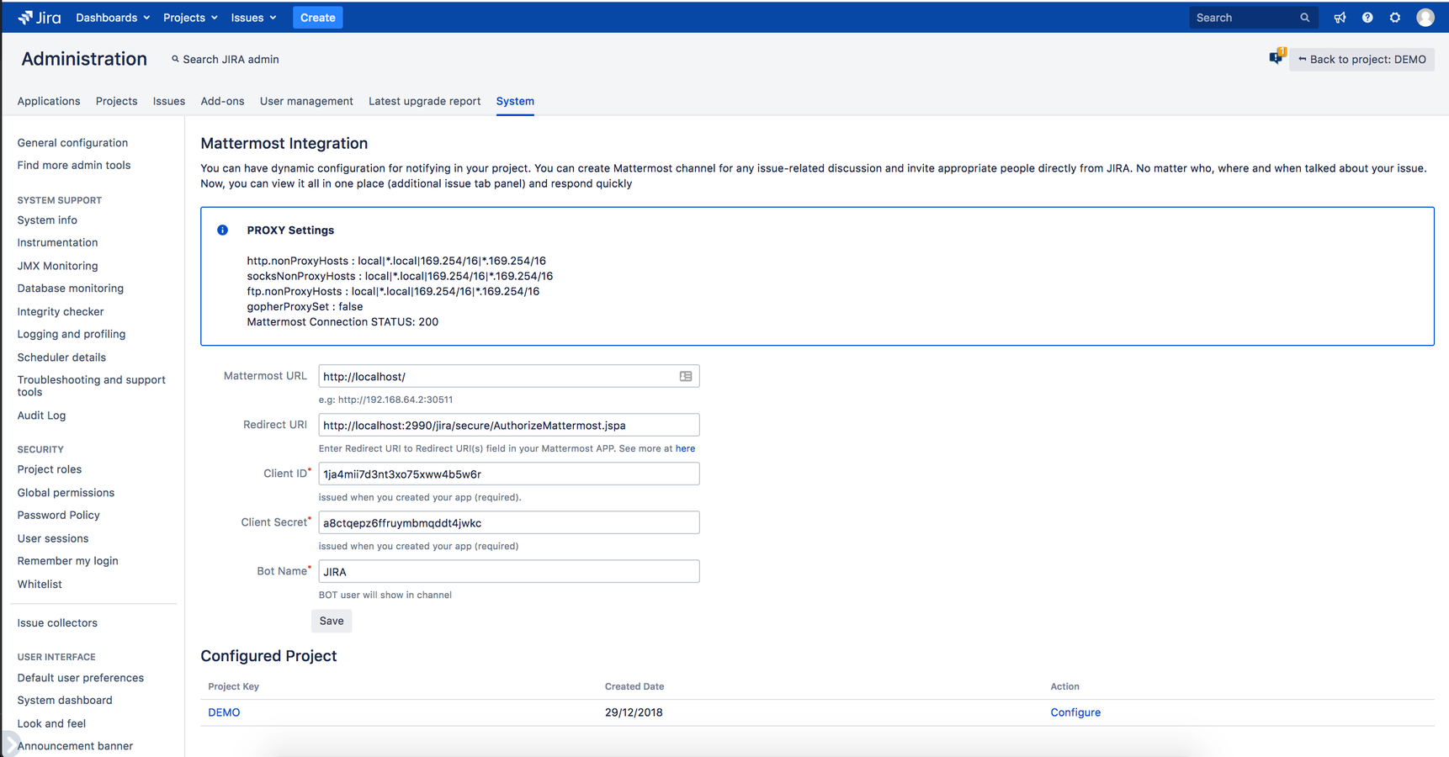Click the Jira logo

[x=40, y=18]
